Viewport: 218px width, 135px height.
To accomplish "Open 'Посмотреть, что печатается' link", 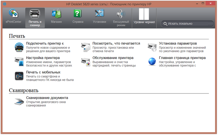I will 116,44.
